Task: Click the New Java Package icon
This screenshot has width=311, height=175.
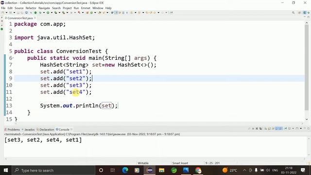Action: coord(87,13)
